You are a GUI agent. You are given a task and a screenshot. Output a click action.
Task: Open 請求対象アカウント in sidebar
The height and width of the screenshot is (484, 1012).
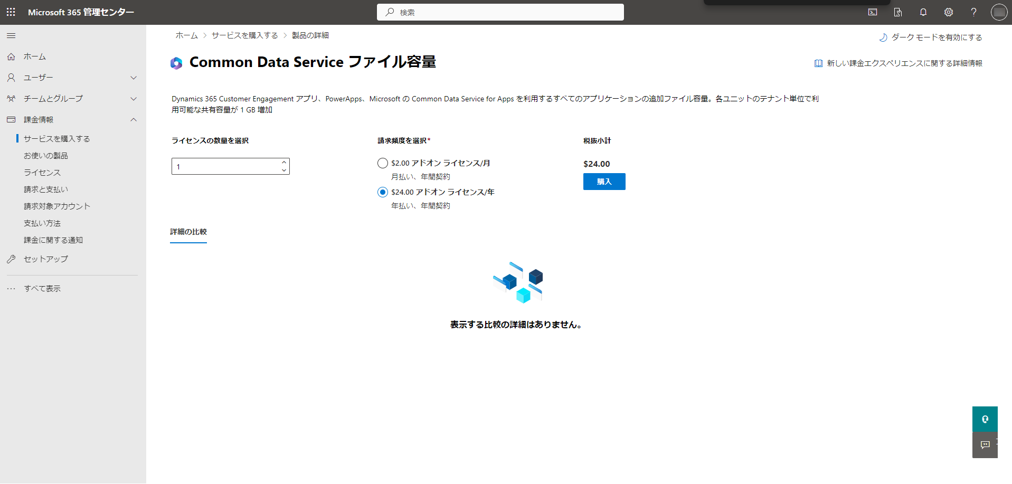click(x=57, y=206)
